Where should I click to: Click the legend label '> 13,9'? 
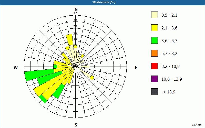tap(169, 92)
